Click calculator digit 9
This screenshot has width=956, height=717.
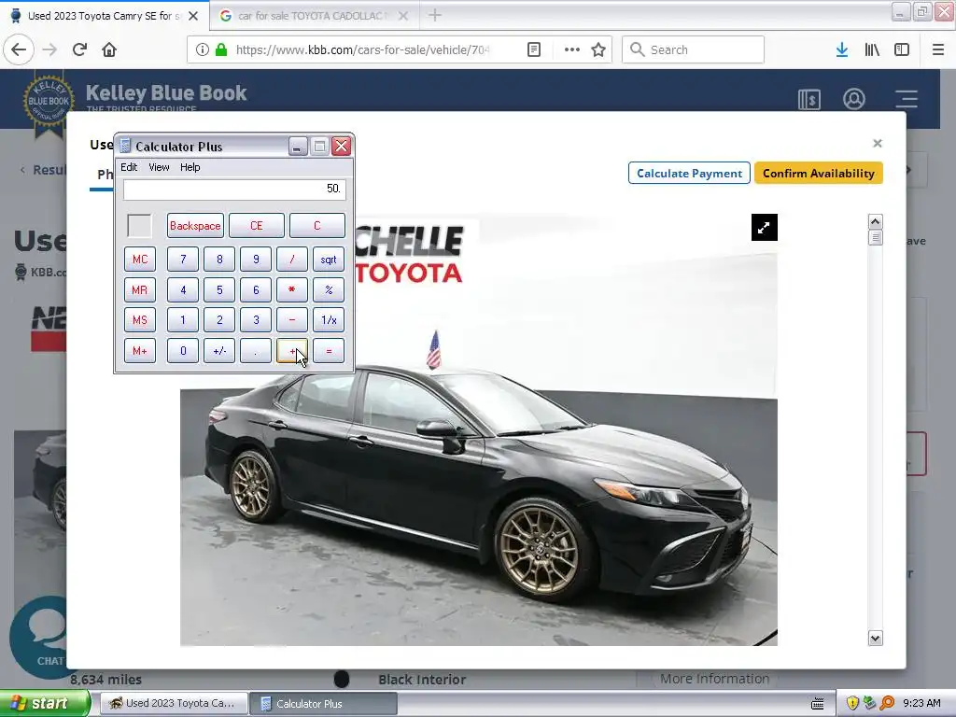pyautogui.click(x=256, y=260)
